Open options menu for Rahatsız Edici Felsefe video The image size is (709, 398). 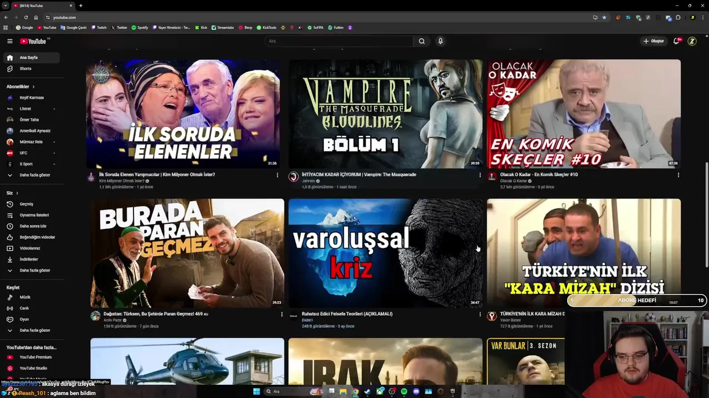point(480,314)
